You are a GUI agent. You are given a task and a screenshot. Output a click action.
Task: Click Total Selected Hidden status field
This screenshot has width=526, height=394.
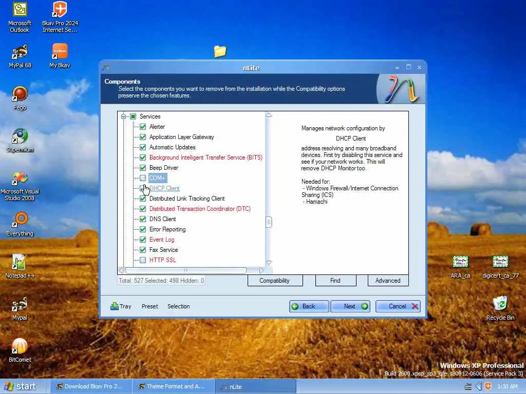tap(161, 281)
